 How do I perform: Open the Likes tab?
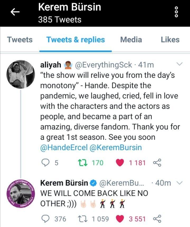click(x=170, y=40)
